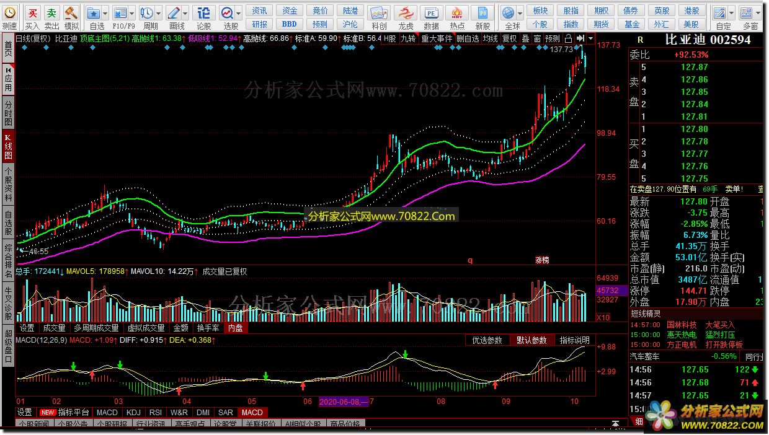Open the 龙虎 dragon-tiger list icon
The width and height of the screenshot is (769, 435).
pos(406,12)
